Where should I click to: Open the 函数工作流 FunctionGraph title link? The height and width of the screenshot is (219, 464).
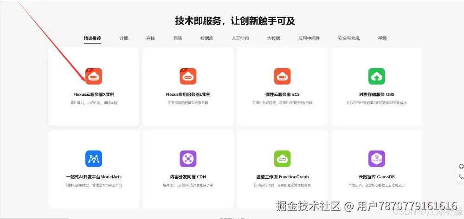tap(282, 177)
